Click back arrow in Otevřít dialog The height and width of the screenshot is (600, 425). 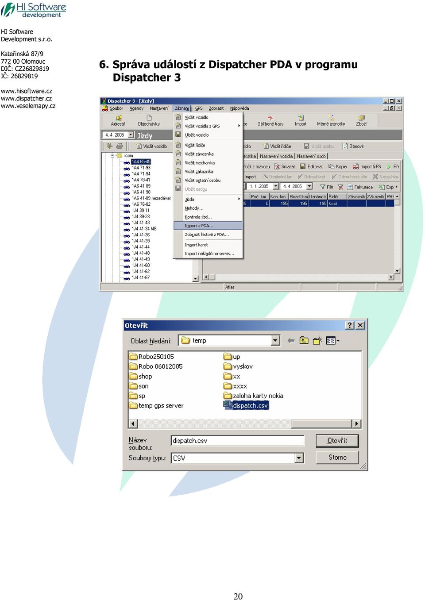point(291,341)
